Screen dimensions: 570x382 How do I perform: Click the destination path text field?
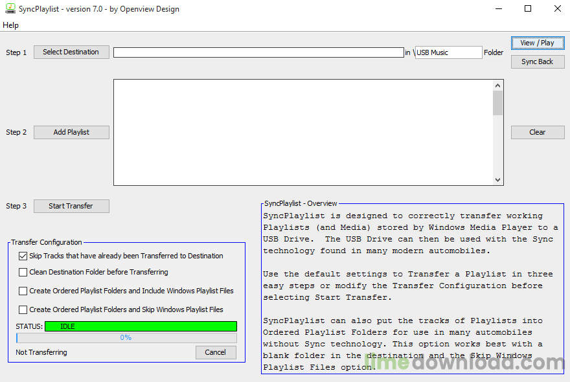point(258,52)
